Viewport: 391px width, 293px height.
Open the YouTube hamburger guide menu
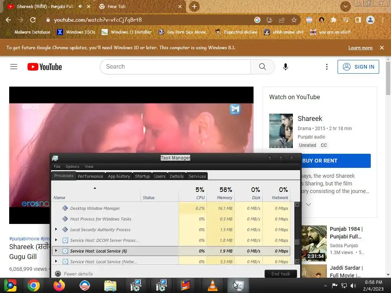[x=14, y=66]
